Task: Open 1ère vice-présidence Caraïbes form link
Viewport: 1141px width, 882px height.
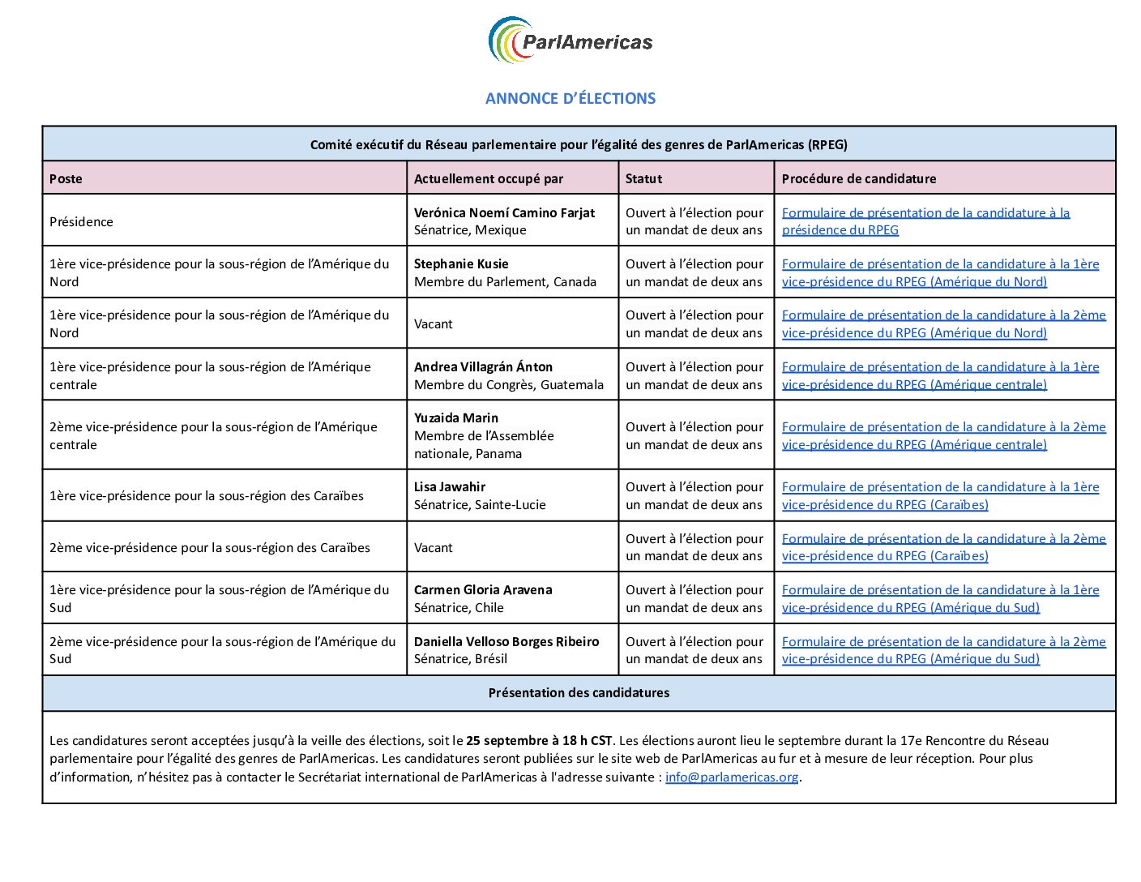Action: (940, 495)
